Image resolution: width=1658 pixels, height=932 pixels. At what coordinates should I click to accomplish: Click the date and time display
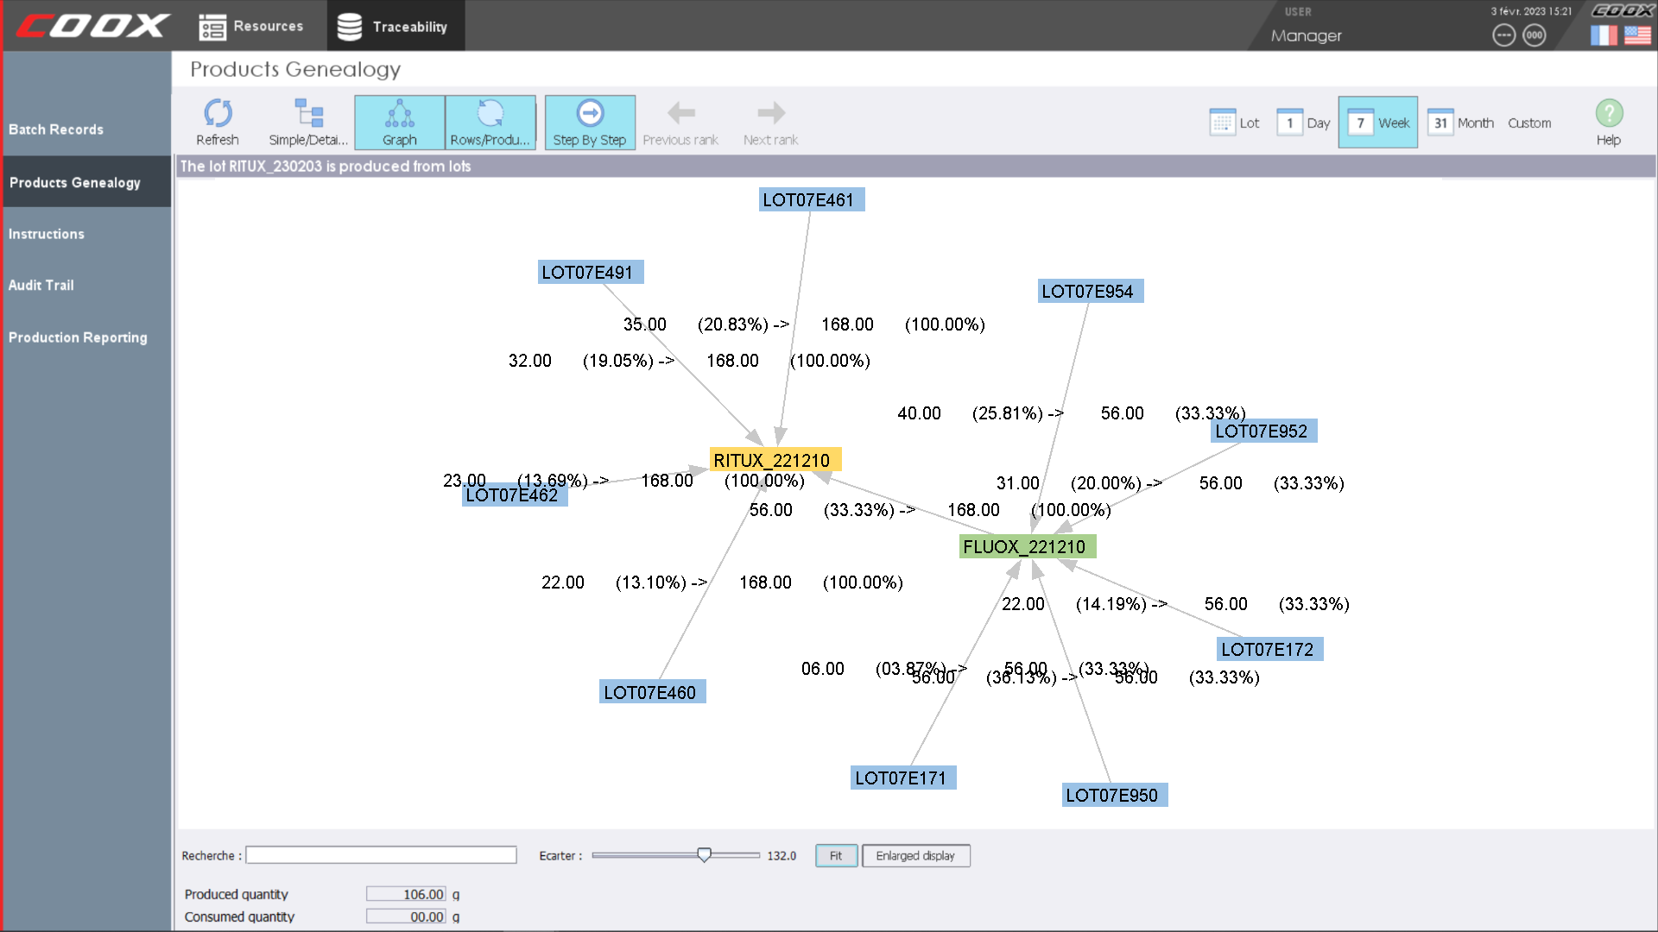(1531, 11)
